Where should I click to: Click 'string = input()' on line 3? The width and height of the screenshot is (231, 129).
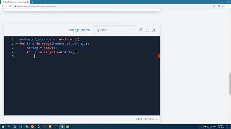[x=42, y=48]
